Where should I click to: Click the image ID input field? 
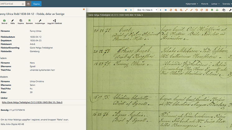pos(12,4)
